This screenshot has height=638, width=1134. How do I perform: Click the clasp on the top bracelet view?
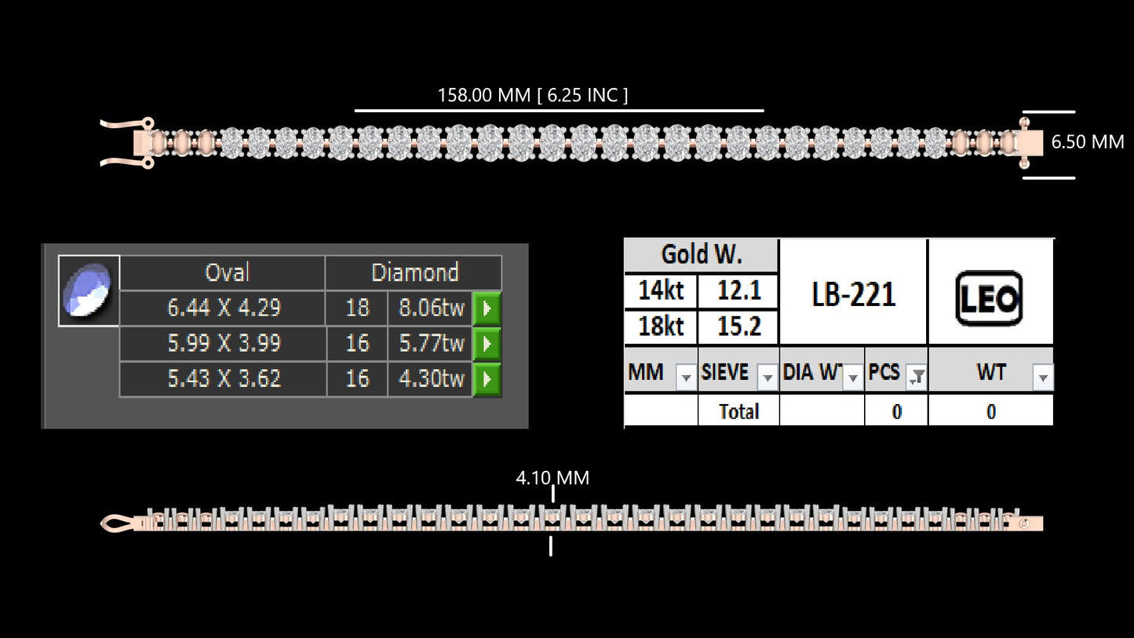pos(127,143)
